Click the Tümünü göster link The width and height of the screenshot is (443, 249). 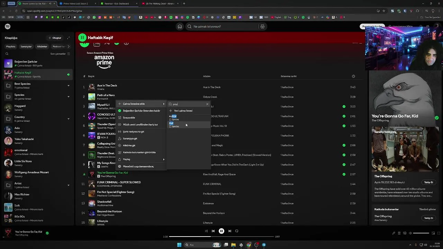coord(427,209)
